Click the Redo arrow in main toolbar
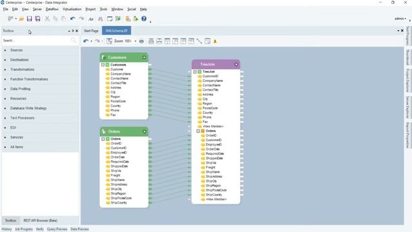The width and height of the screenshot is (412, 232). [x=82, y=19]
